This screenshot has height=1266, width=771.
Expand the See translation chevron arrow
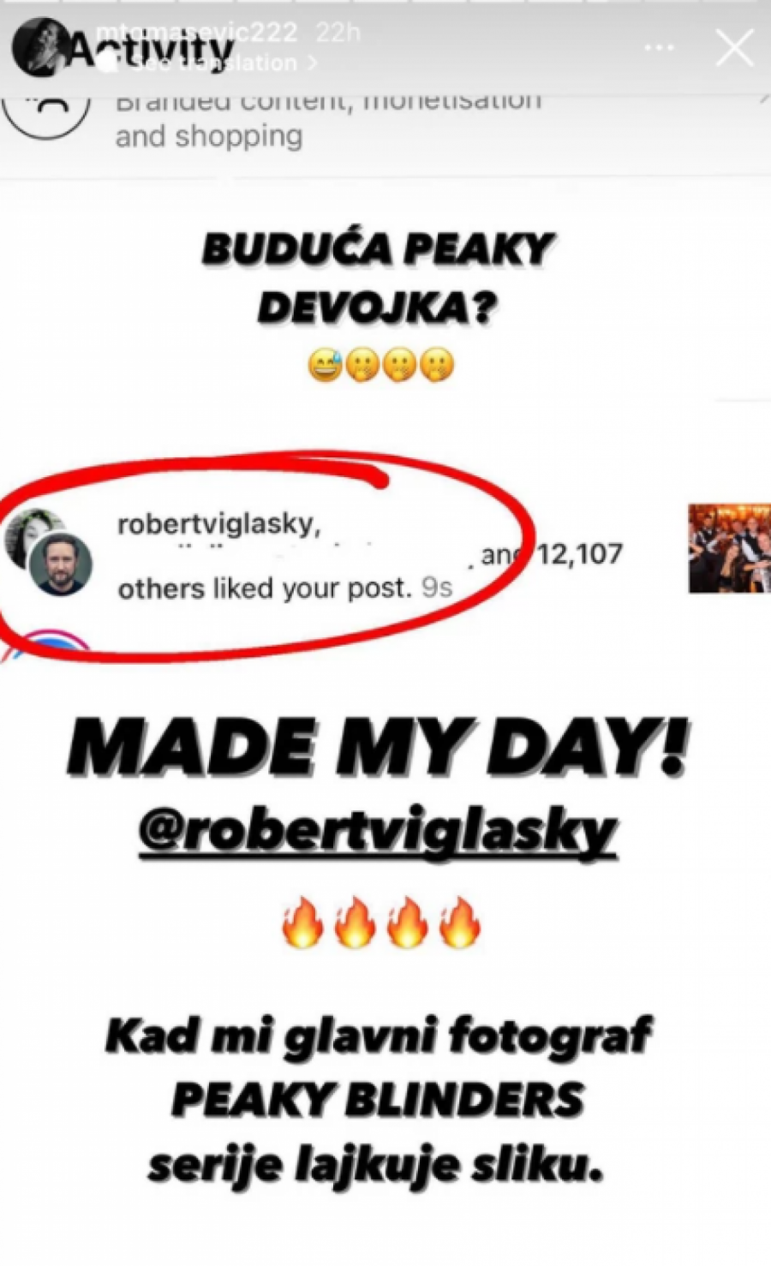point(312,63)
